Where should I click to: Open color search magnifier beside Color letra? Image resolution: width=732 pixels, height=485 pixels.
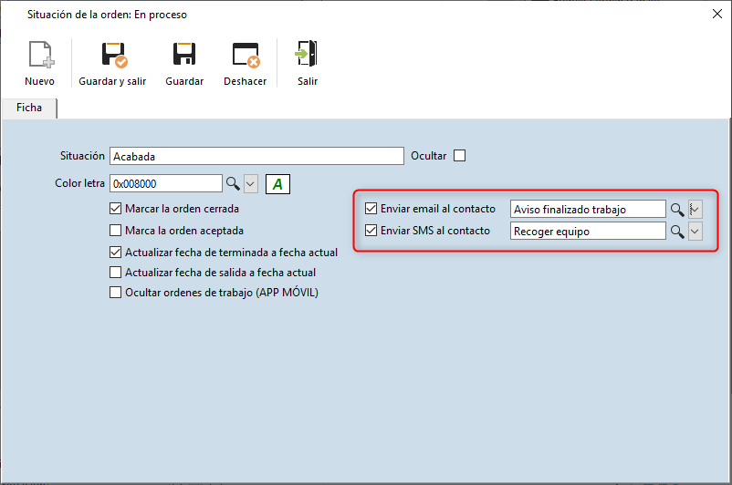233,184
